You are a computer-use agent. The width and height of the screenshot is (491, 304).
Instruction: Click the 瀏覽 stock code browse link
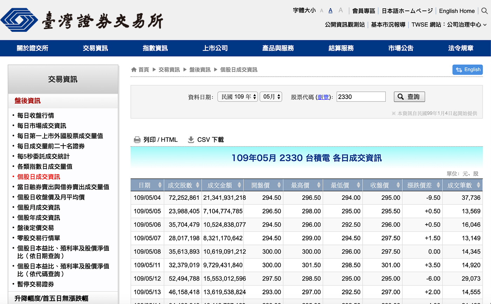pyautogui.click(x=323, y=97)
